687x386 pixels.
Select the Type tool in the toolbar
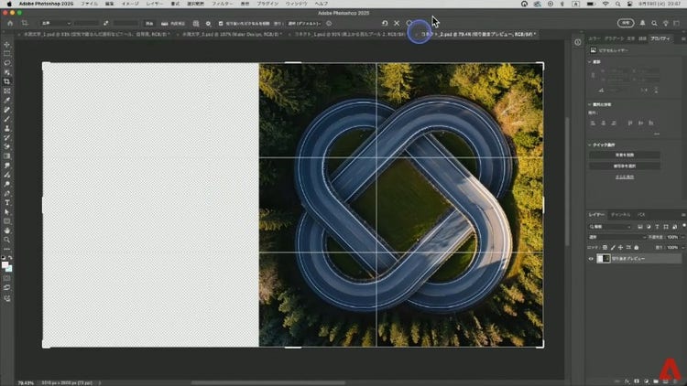point(7,201)
